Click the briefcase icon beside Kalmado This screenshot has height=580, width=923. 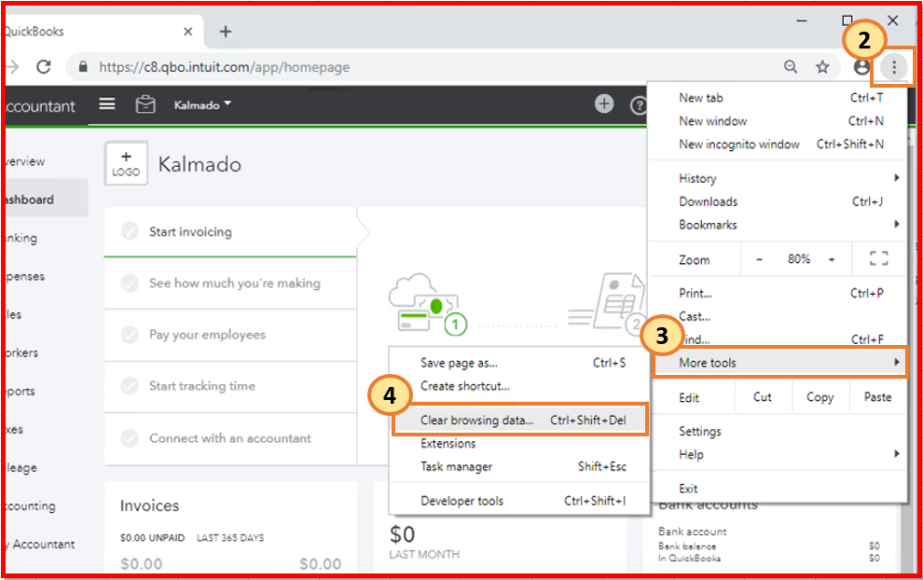145,104
